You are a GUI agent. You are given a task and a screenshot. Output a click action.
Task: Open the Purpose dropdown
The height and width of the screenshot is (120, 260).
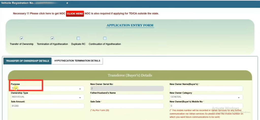47,89
